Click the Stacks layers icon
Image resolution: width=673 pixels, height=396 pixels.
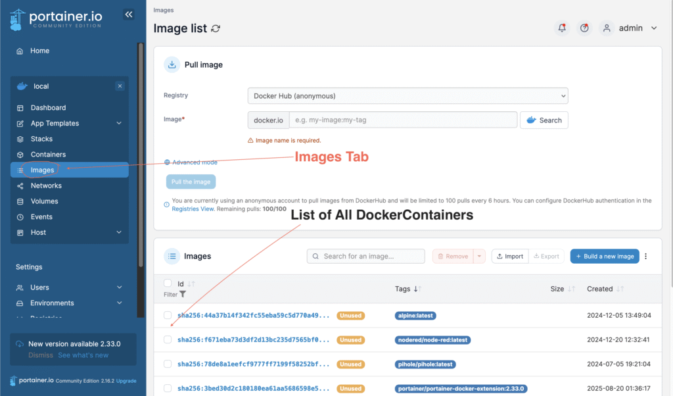[x=20, y=139]
